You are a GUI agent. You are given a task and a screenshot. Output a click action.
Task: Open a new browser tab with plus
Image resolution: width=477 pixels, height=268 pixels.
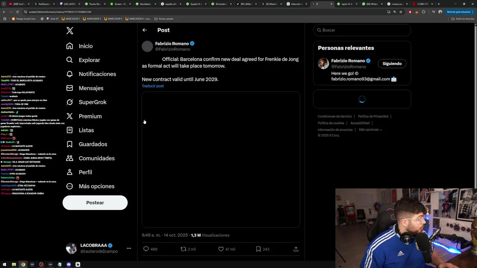point(439,4)
